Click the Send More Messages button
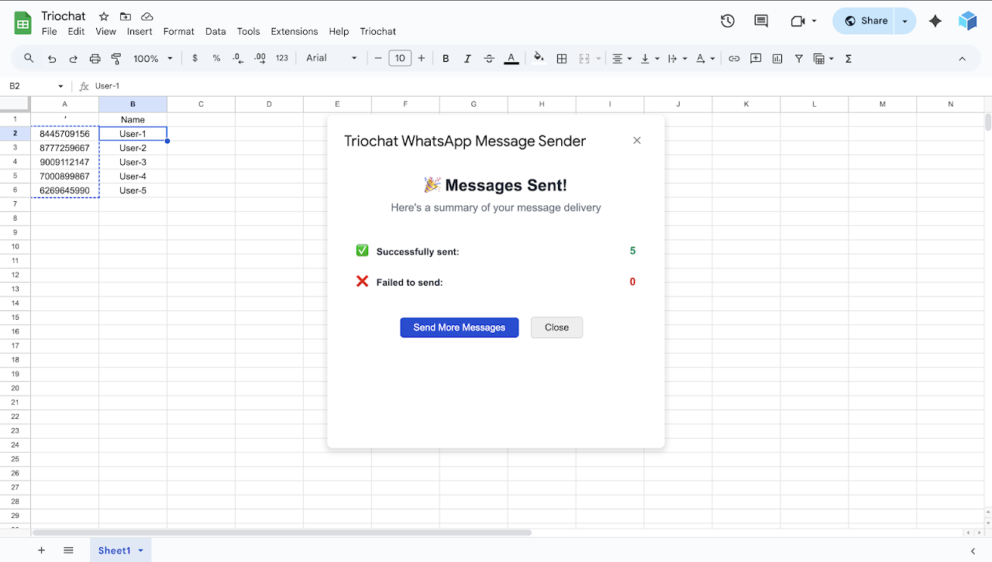Screen dimensions: 992x562 pos(460,327)
